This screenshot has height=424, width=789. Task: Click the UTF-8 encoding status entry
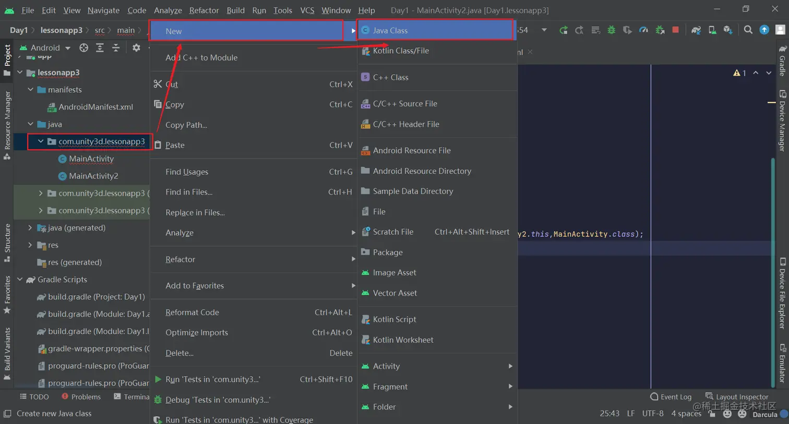tap(653, 414)
